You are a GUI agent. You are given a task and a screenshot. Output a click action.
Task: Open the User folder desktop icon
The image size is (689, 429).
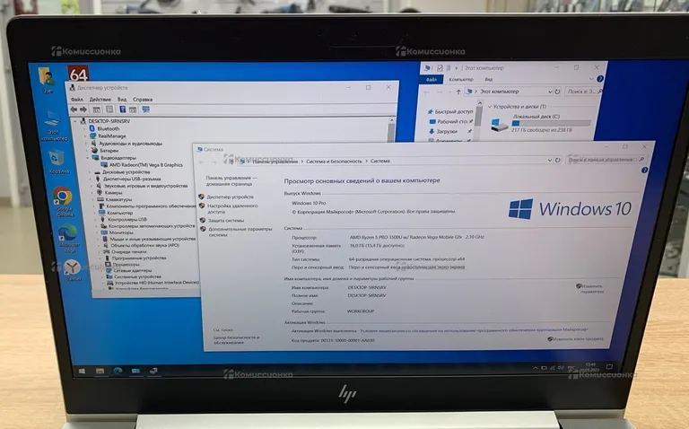click(47, 80)
